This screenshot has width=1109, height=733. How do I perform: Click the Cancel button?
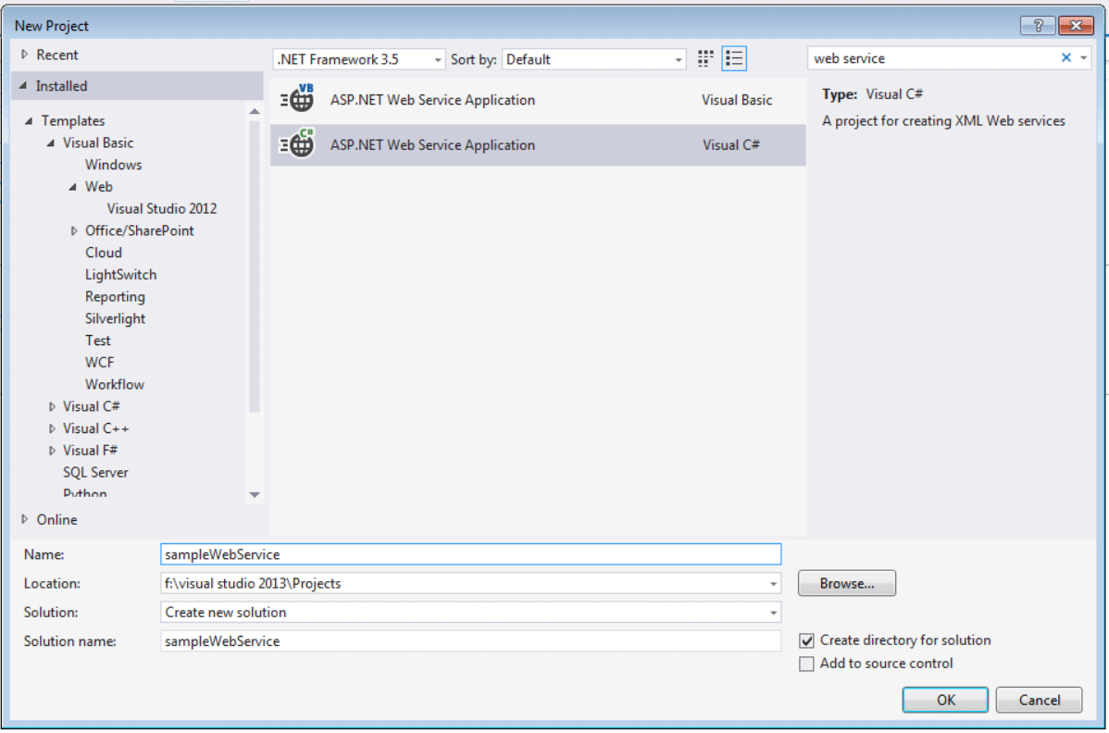click(1039, 700)
